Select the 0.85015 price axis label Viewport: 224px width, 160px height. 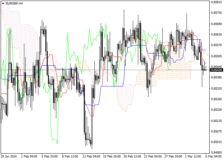pos(216,142)
